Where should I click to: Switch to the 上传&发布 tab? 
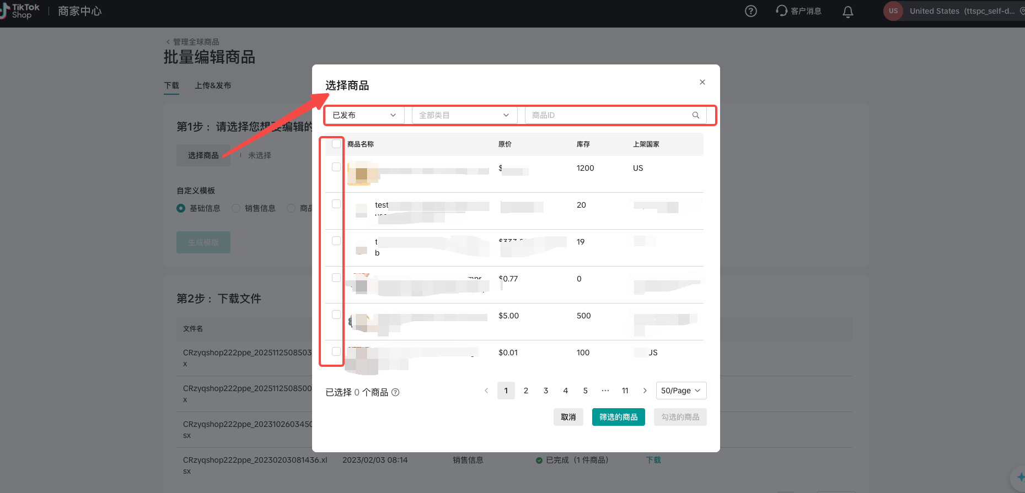213,85
